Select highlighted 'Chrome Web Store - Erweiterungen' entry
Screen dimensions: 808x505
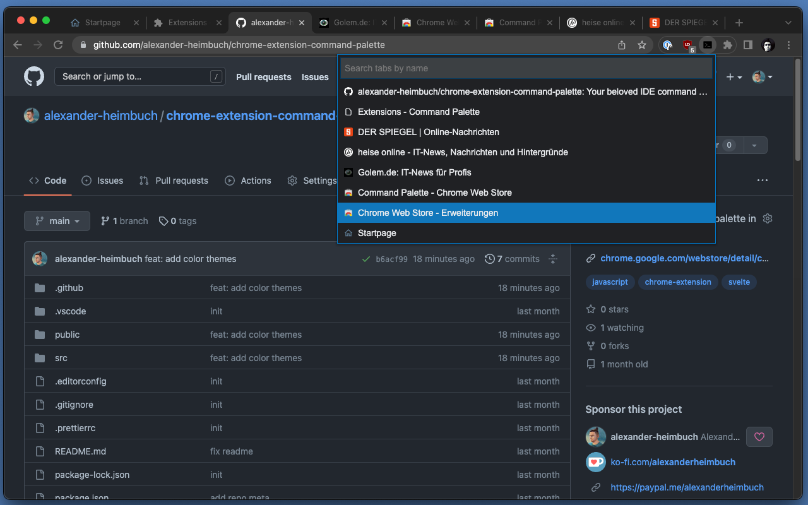coord(526,213)
